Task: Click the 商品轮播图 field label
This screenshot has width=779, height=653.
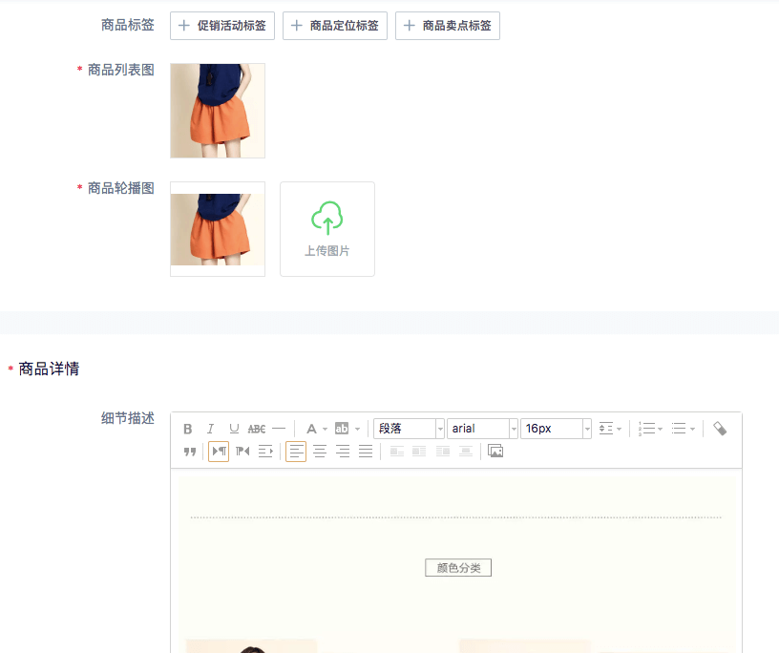Action: pyautogui.click(x=120, y=188)
